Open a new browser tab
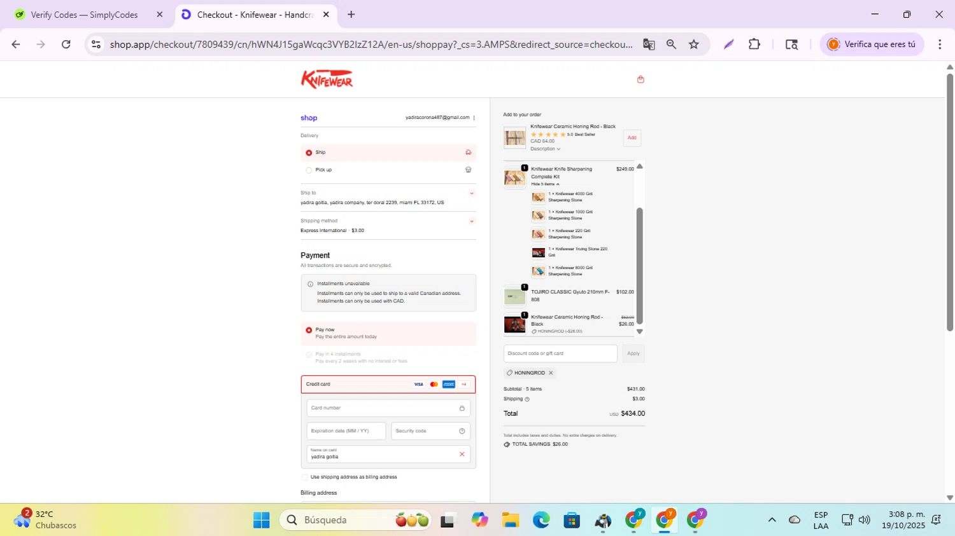 click(x=351, y=15)
